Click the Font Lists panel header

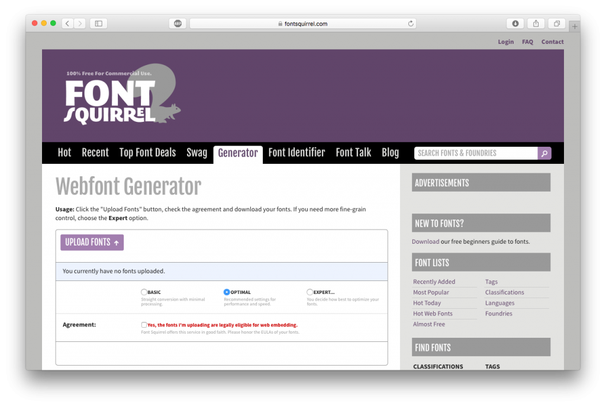coord(481,263)
